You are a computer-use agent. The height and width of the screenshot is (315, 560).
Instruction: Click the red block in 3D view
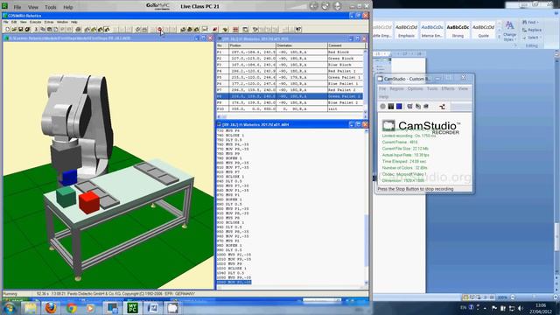pos(89,202)
